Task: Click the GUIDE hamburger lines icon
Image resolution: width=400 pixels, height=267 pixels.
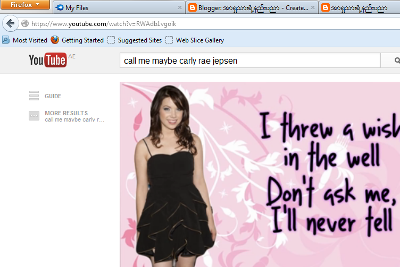Action: pos(34,96)
